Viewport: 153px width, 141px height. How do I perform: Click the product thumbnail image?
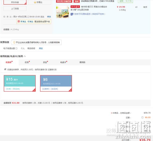[x=62, y=12]
